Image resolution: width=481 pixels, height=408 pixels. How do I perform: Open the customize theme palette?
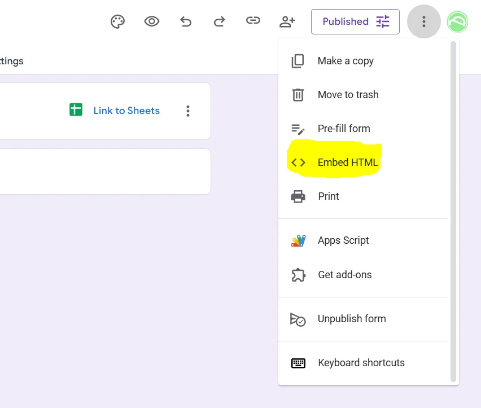(117, 22)
